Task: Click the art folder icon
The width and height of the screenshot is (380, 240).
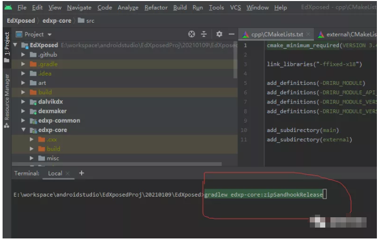Action: point(33,83)
